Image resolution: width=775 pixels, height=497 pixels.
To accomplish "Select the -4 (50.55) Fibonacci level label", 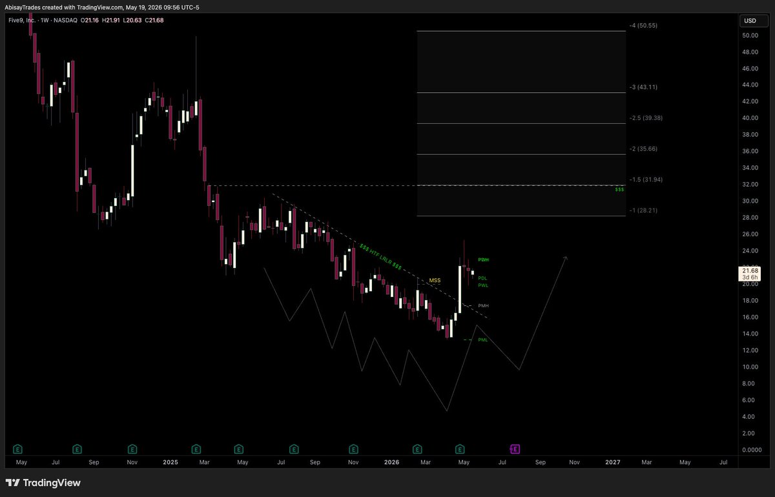I will pos(643,25).
